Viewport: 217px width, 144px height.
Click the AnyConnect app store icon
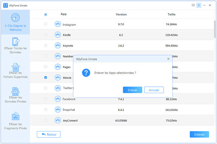(x=58, y=120)
